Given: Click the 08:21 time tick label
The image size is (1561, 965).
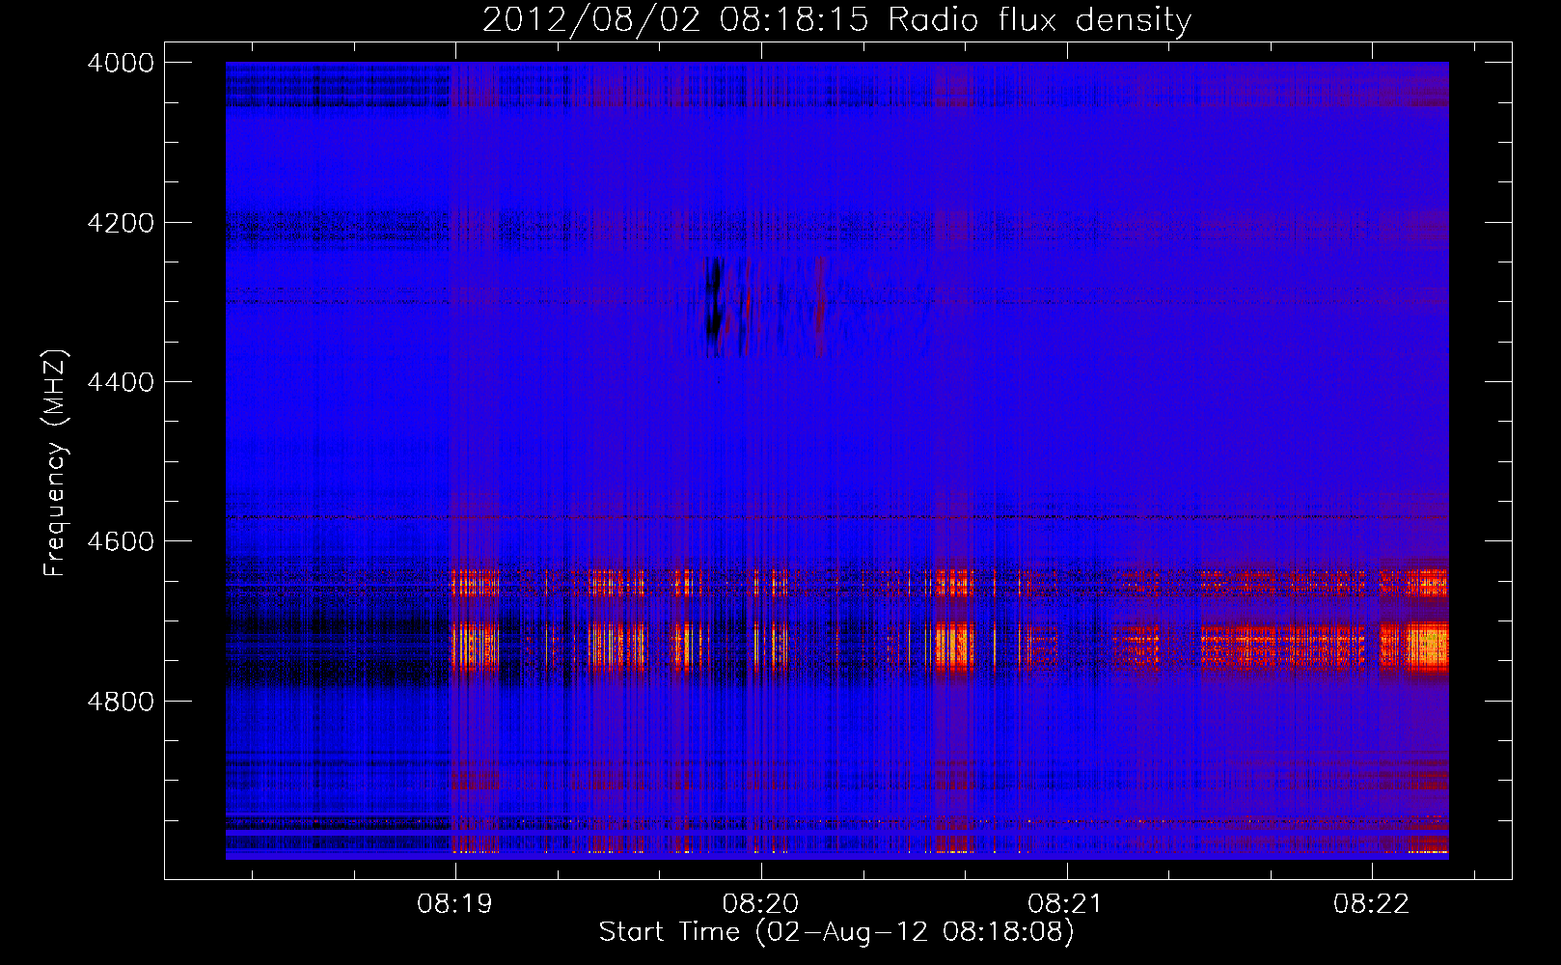Looking at the screenshot, I should 1065,904.
